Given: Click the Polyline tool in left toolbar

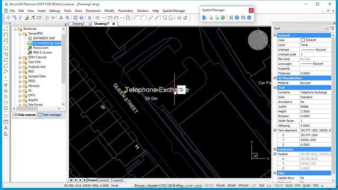Looking at the screenshot, I should tap(6, 34).
